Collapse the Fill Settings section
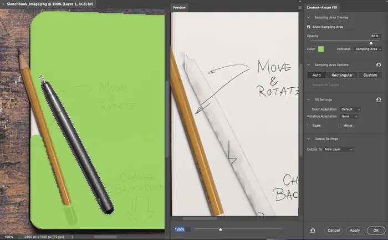This screenshot has width=388, height=240. (x=309, y=99)
